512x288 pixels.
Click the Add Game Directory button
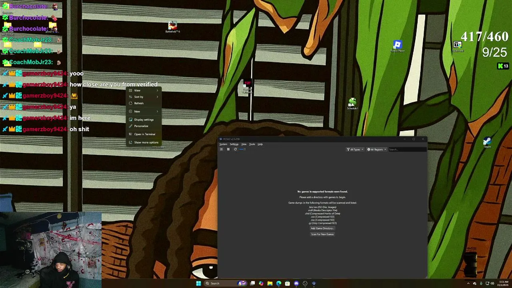pos(322,228)
